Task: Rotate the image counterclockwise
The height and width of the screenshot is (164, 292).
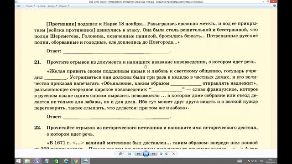Action: 161,154
